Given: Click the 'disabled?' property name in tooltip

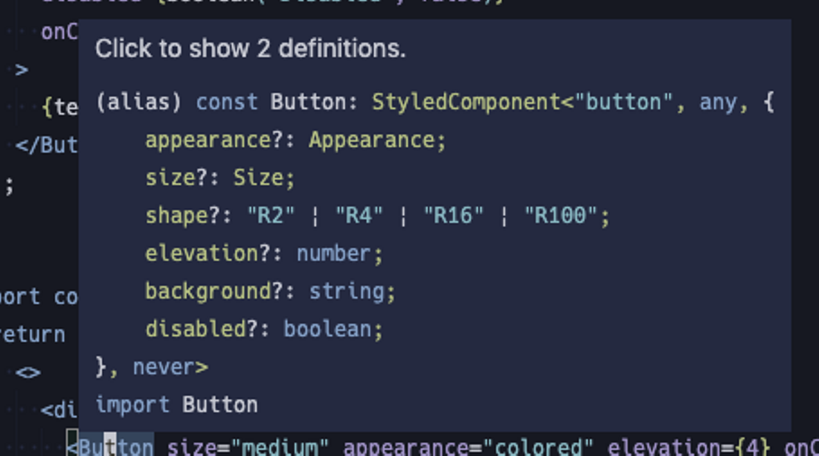Looking at the screenshot, I should [x=201, y=329].
